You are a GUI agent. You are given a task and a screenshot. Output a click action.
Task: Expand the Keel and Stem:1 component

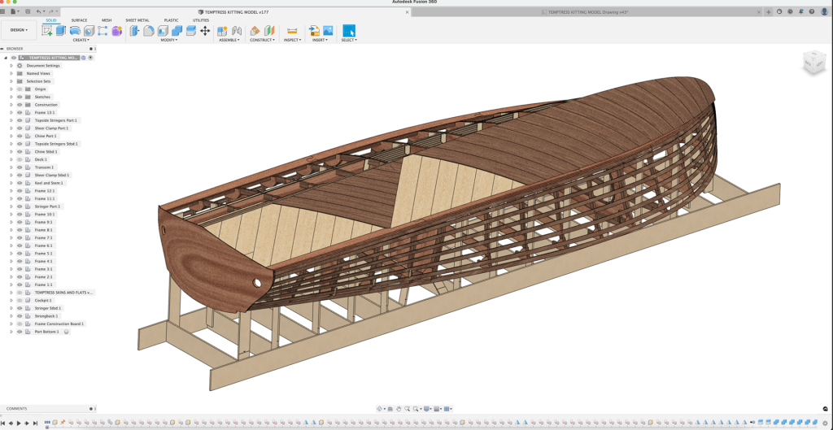(11, 183)
